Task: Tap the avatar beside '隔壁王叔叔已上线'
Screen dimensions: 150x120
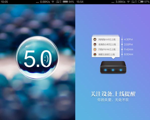Action: (x=95, y=54)
